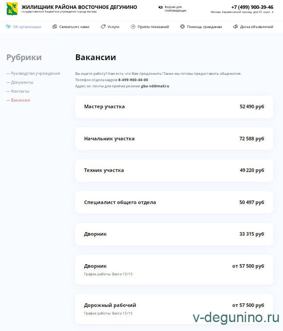
Task: Open the Специалист общего отдела vacancy card
Action: coord(174,202)
